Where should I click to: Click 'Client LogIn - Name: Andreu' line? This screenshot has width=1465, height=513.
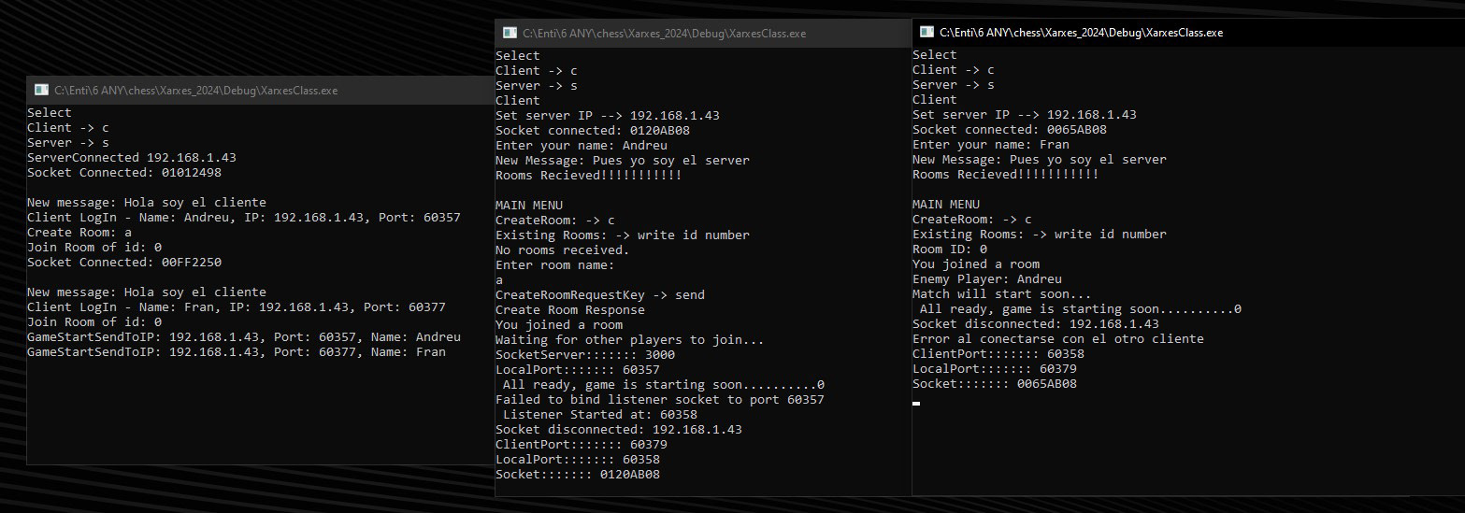[x=244, y=217]
